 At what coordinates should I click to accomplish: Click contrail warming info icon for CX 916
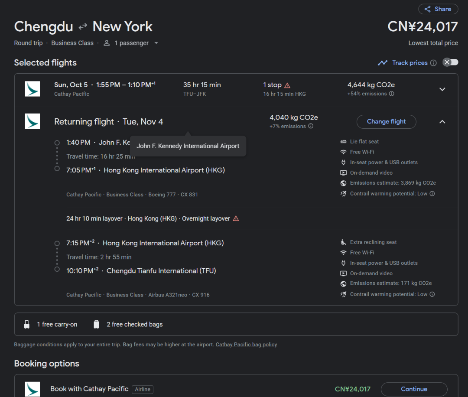point(432,294)
